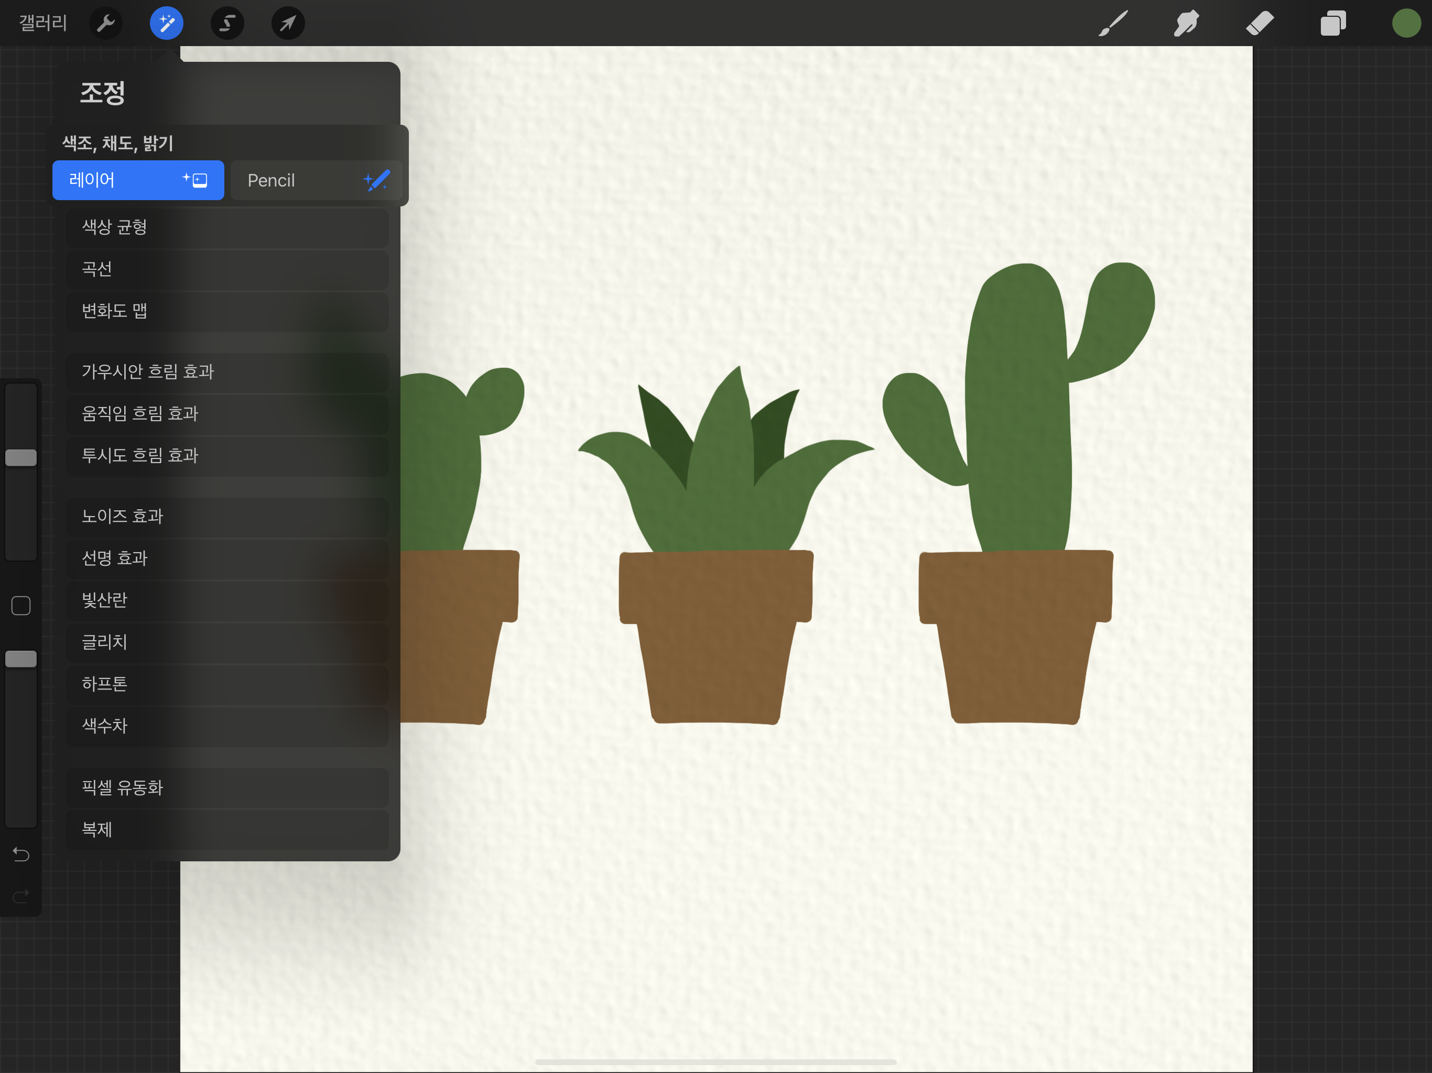Tap the undo arrow in sidebar
The height and width of the screenshot is (1073, 1432).
pos(21,854)
